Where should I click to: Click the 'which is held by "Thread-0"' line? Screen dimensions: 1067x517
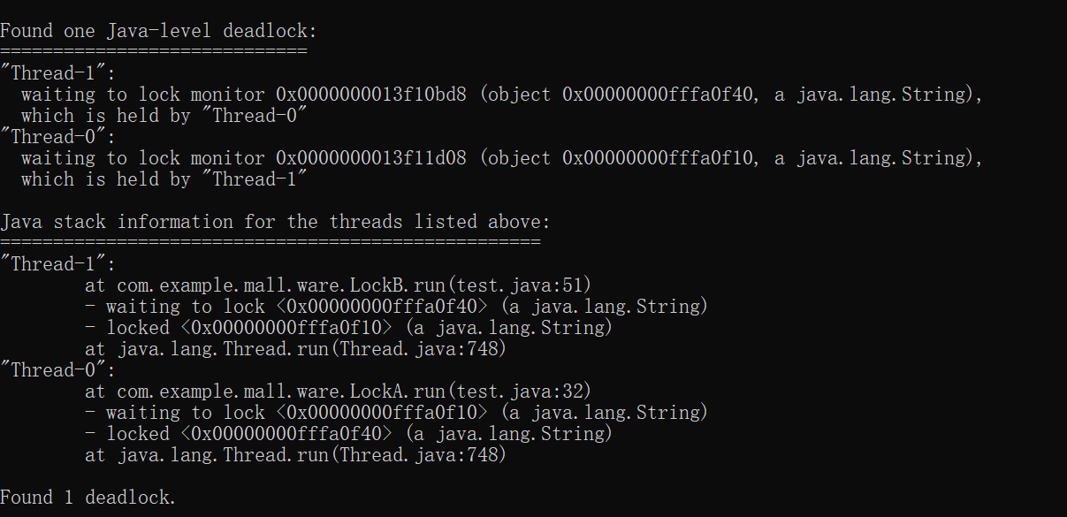pyautogui.click(x=164, y=116)
